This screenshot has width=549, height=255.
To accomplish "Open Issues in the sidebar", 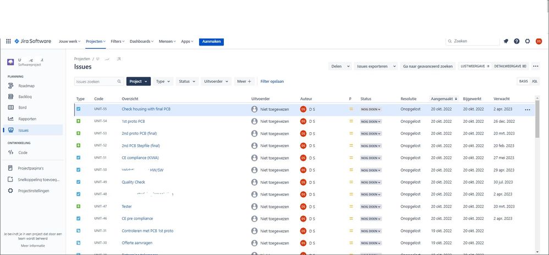I will (x=33, y=130).
